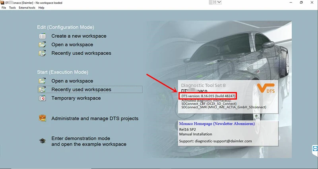Click SDConnect_SMR interface text
Image resolution: width=318 pixels, height=169 pixels.
click(224, 107)
